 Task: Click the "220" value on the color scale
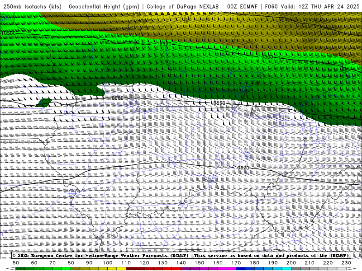click(328, 263)
